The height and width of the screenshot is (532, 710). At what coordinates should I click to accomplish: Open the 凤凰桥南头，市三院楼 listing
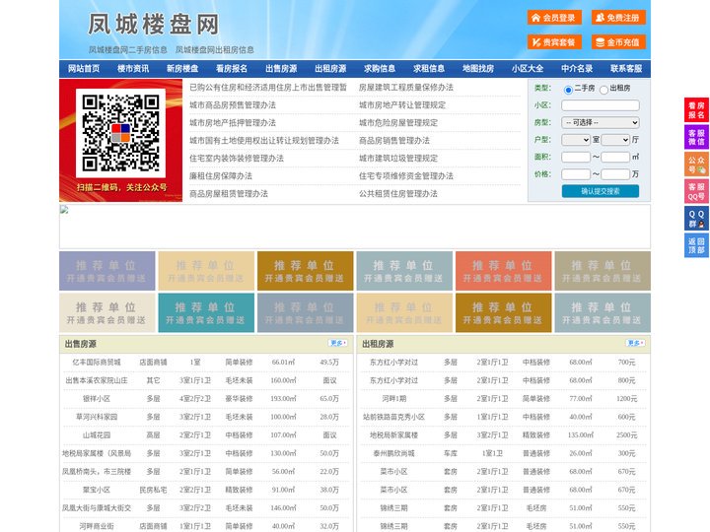pyautogui.click(x=97, y=471)
